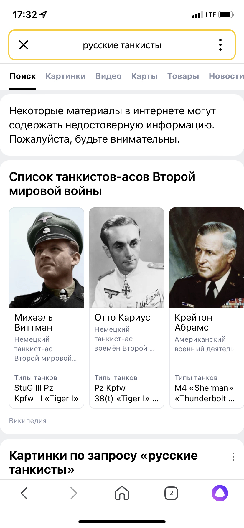Open the Список танкистов-асов Второй мировой войны heading

pyautogui.click(x=102, y=184)
